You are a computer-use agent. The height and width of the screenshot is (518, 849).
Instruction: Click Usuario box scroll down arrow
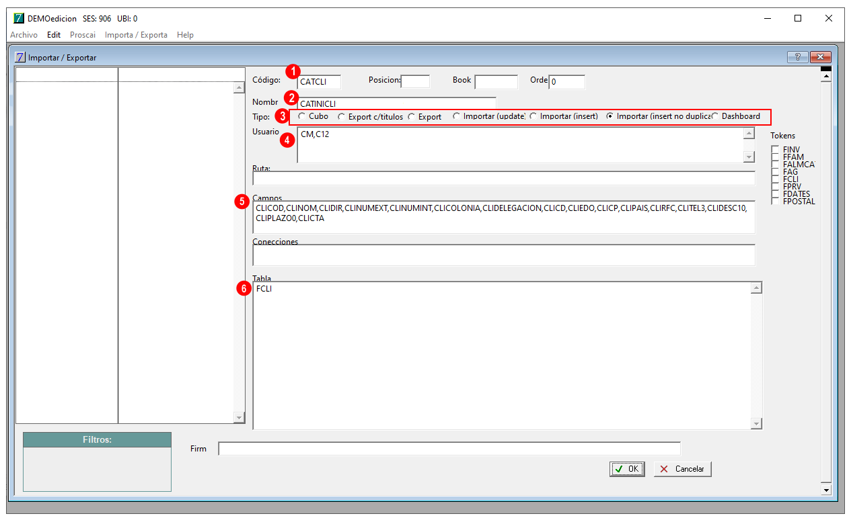(749, 157)
